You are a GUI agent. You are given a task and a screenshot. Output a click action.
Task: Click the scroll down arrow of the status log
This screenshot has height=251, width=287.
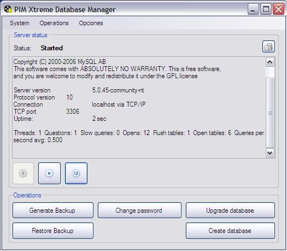(x=270, y=153)
